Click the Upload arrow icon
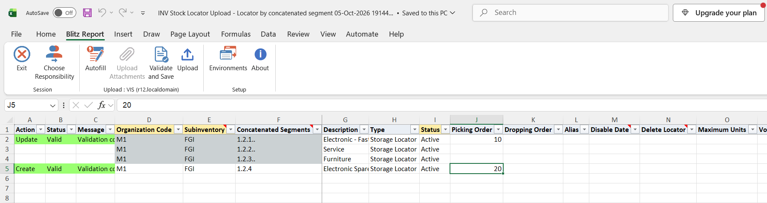Viewport: 767px width, 203px height. click(187, 54)
